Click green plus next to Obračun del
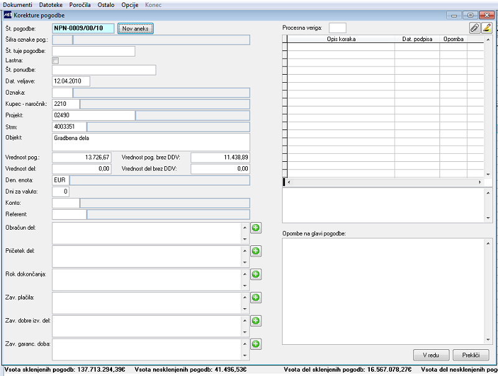Screen dimensions: 498x376 (x=256, y=228)
